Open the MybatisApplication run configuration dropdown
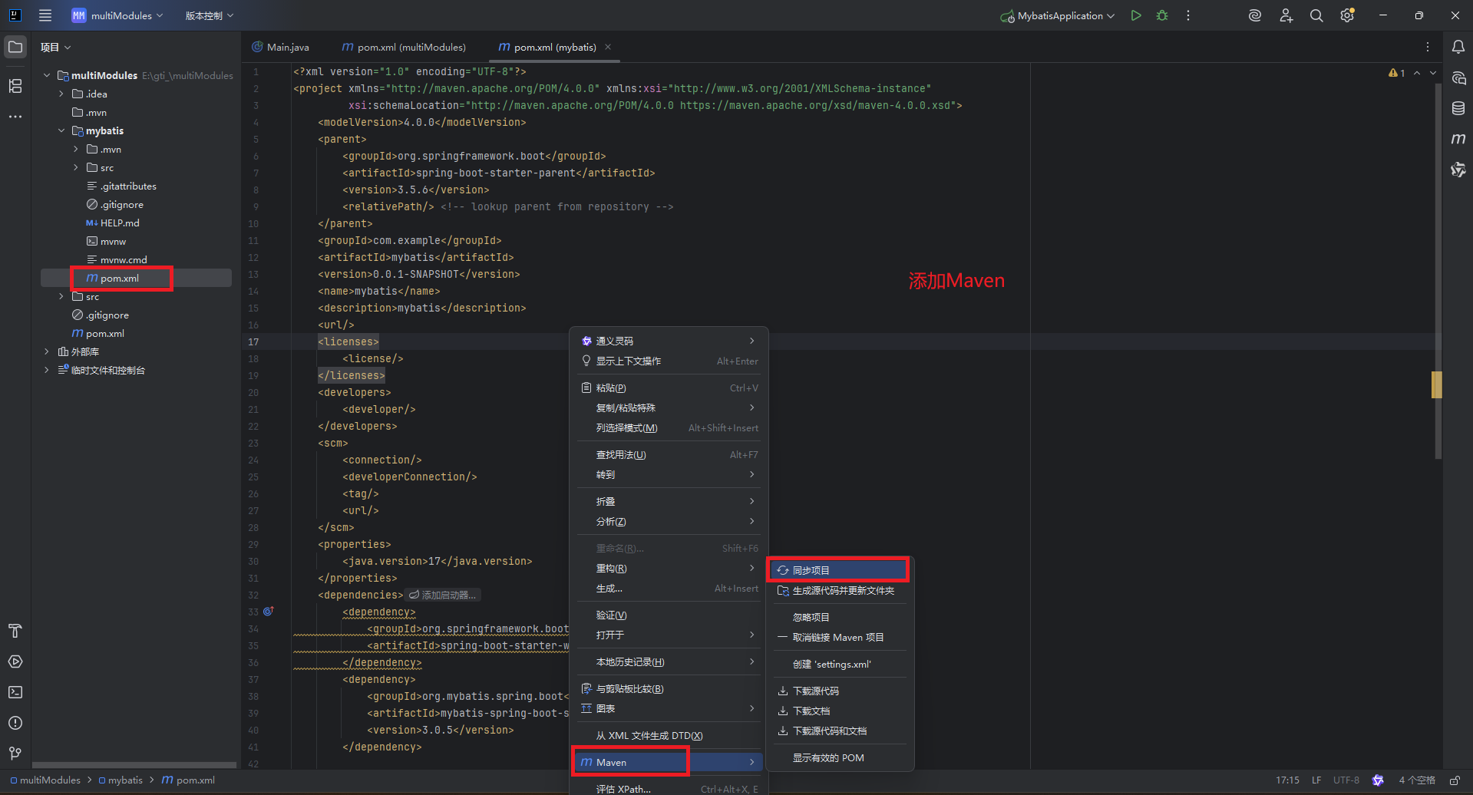Viewport: 1473px width, 795px height. click(1057, 15)
